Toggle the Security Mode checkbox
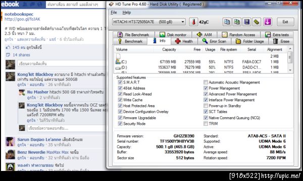 (120, 124)
